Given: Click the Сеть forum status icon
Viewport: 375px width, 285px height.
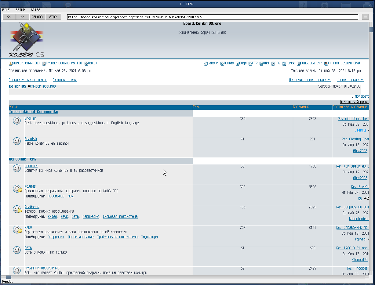Looking at the screenshot, I should tap(17, 250).
